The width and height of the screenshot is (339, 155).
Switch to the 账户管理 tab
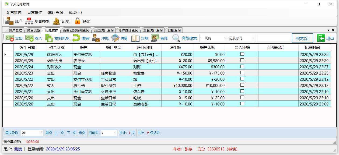pos(15,30)
